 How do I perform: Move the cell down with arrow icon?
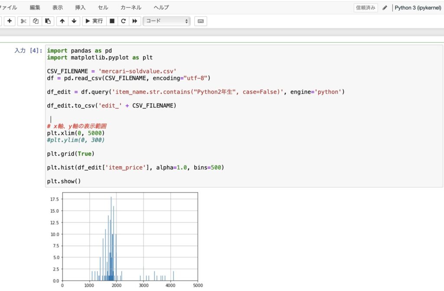click(x=74, y=21)
